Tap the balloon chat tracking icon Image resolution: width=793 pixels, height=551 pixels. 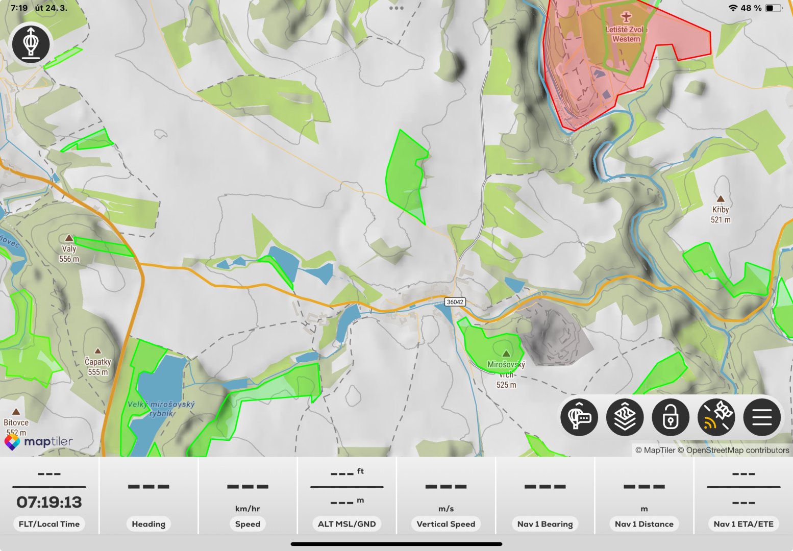coord(579,417)
